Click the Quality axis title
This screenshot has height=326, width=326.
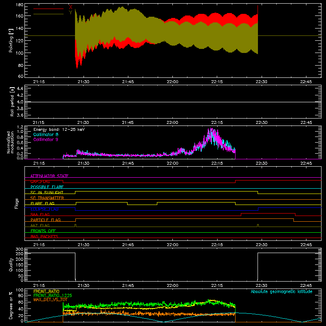tap(11, 264)
